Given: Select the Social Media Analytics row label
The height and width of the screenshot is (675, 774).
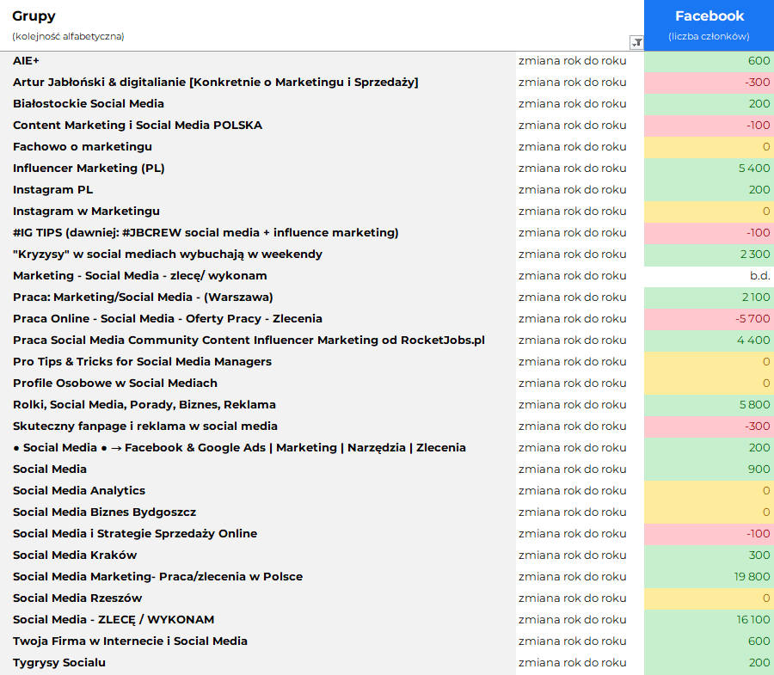Looking at the screenshot, I should click(x=79, y=491).
